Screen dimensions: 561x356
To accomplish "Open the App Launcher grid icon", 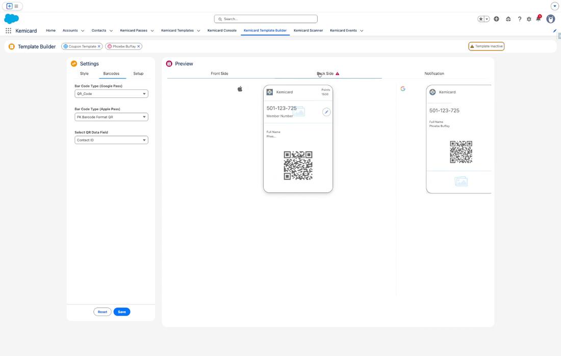I will point(8,31).
